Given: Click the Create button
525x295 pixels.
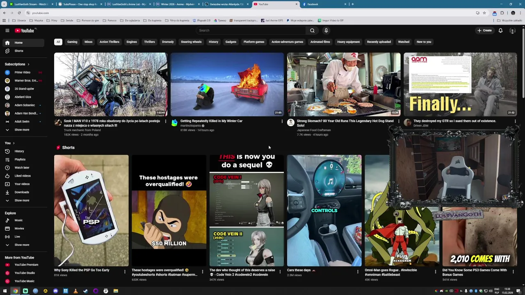Looking at the screenshot, I should pos(484,30).
